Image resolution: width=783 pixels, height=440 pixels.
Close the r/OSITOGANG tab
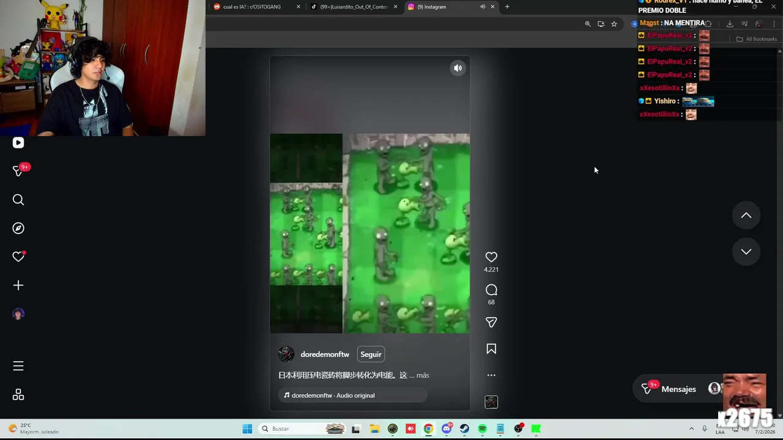pyautogui.click(x=299, y=7)
